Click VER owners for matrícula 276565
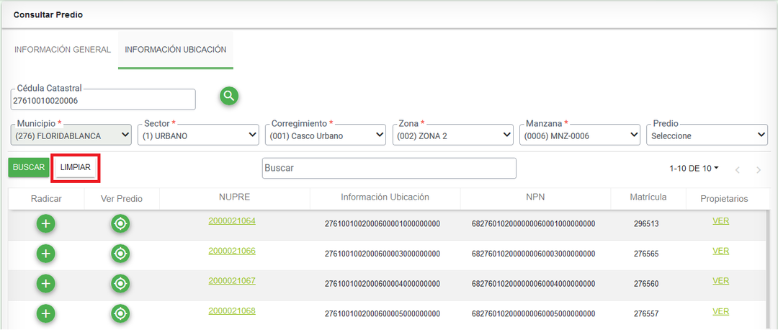The width and height of the screenshot is (778, 330). (720, 251)
